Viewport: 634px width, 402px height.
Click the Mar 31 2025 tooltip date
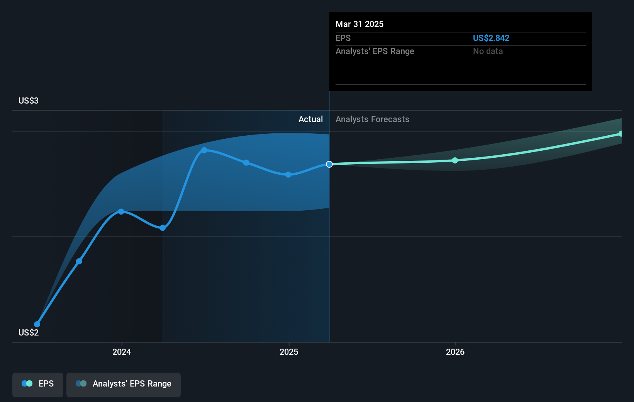(x=359, y=24)
